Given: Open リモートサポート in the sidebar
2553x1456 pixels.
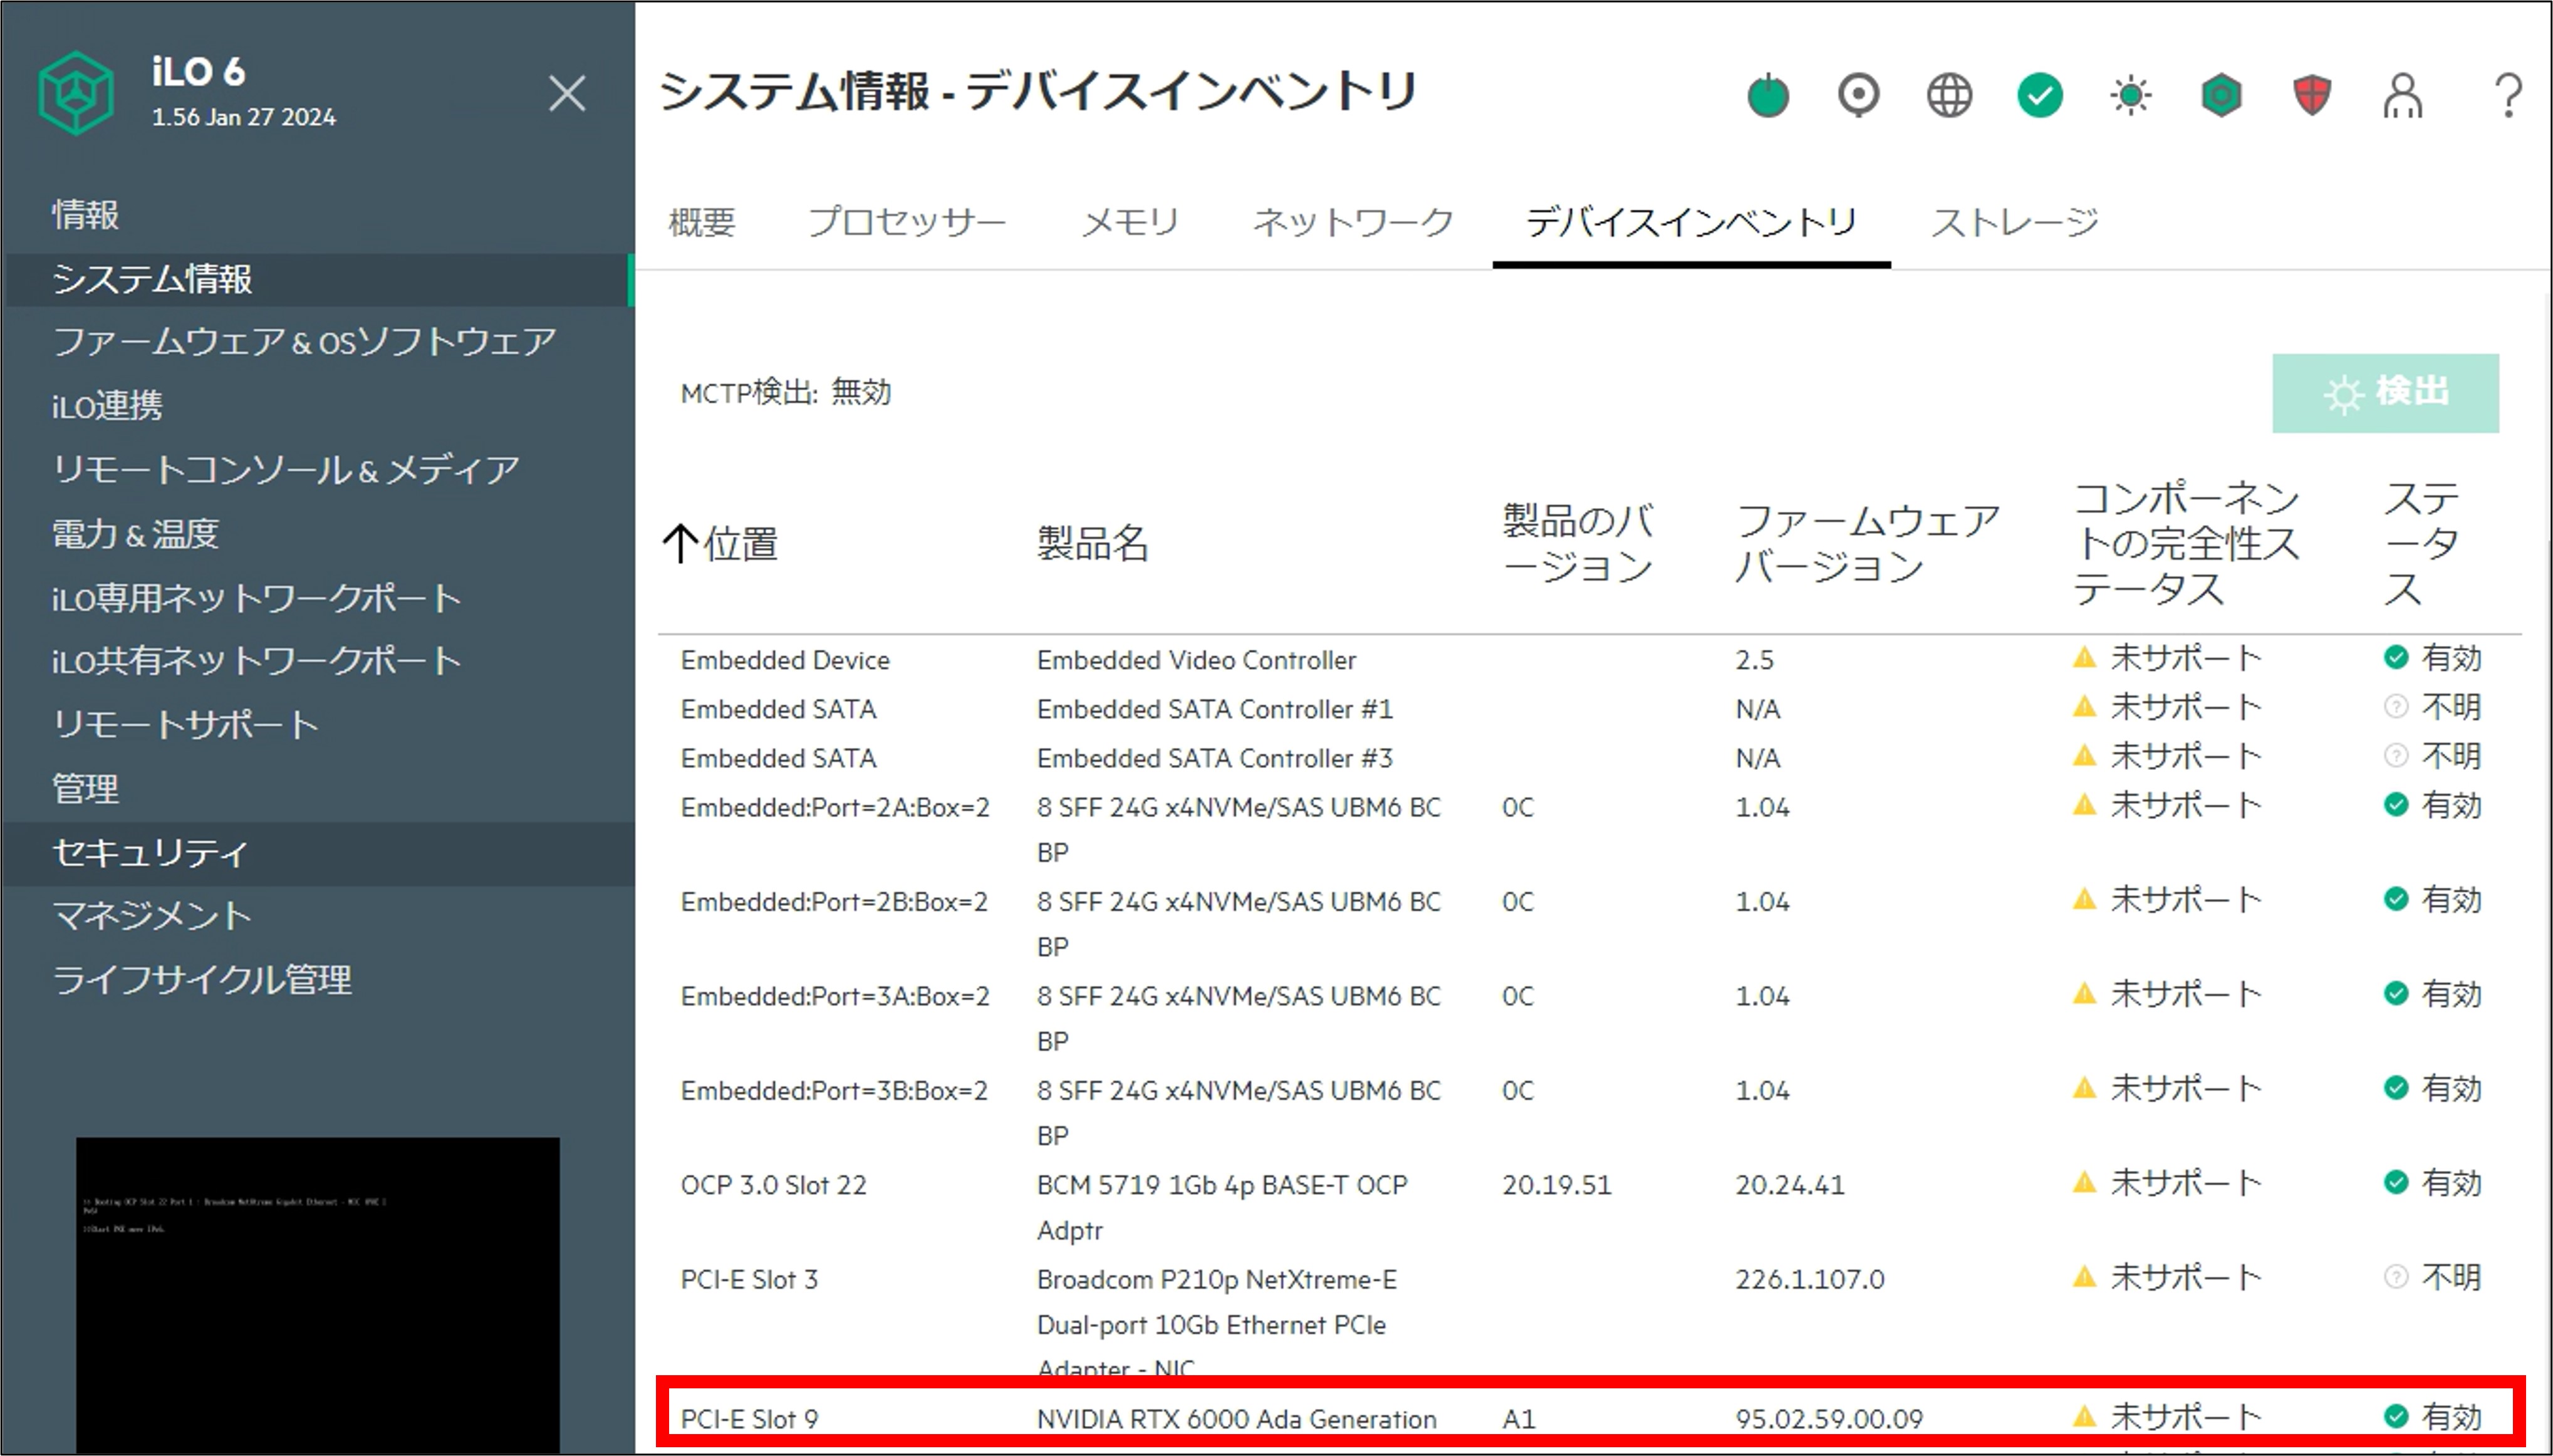Looking at the screenshot, I should pyautogui.click(x=185, y=725).
